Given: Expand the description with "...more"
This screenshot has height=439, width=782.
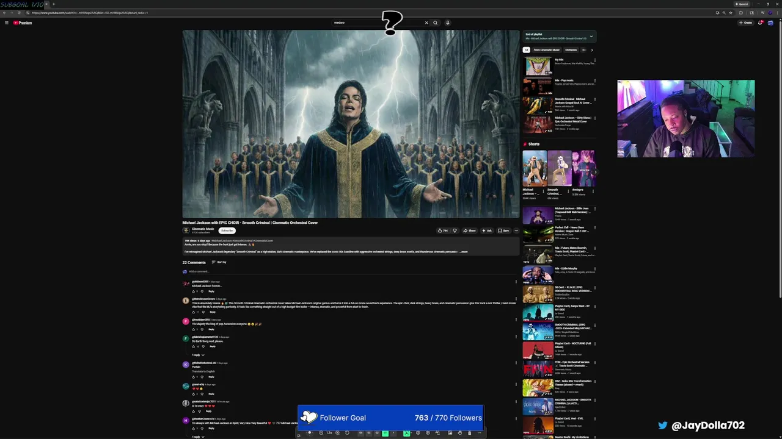Looking at the screenshot, I should click(464, 252).
